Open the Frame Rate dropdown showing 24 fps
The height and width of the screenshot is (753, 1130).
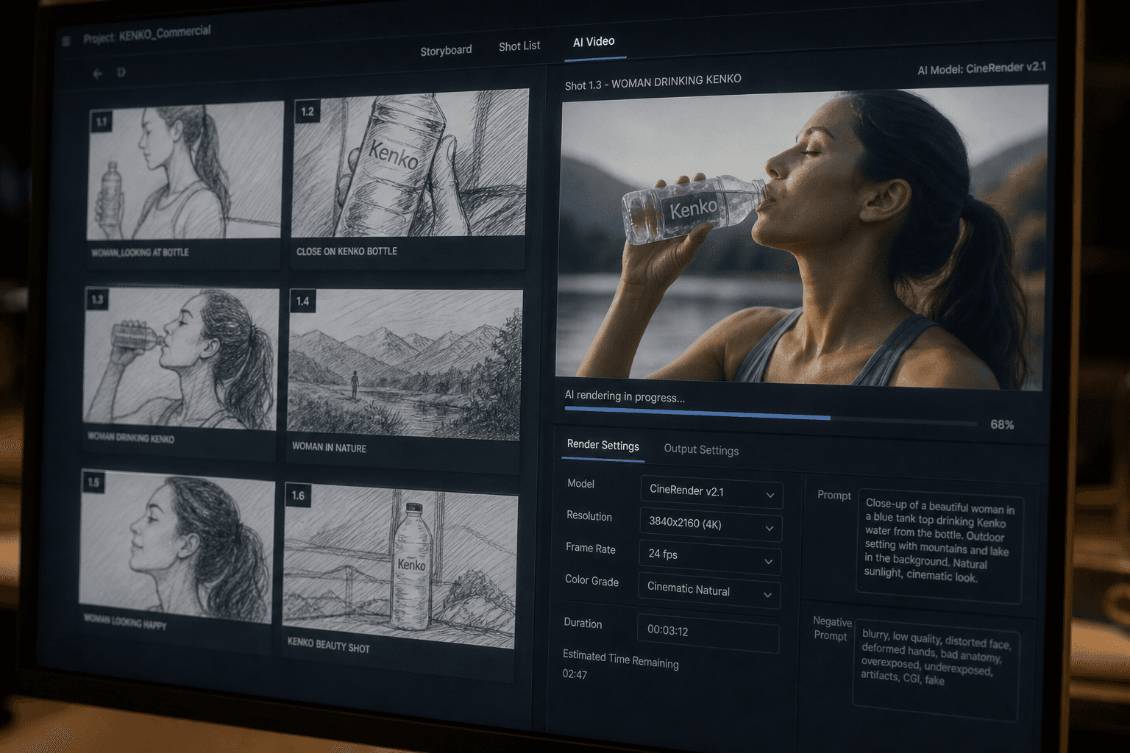(710, 556)
